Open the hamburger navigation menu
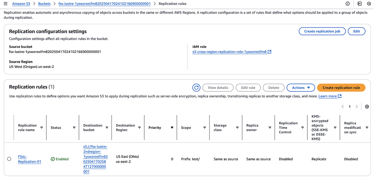This screenshot has width=373, height=178. click(x=5, y=4)
